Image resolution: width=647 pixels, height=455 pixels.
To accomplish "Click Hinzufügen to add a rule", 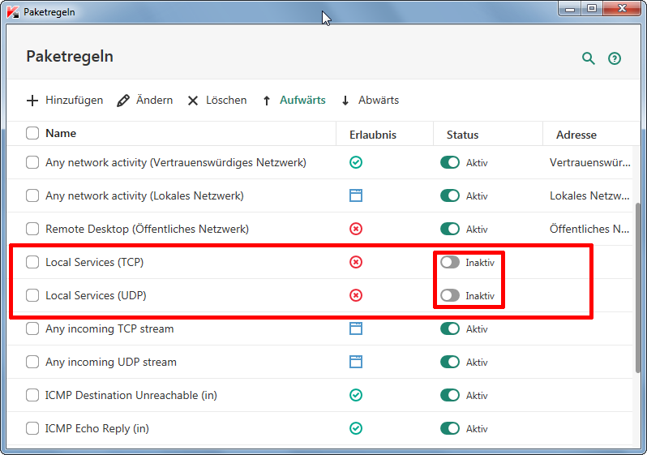I will point(65,101).
